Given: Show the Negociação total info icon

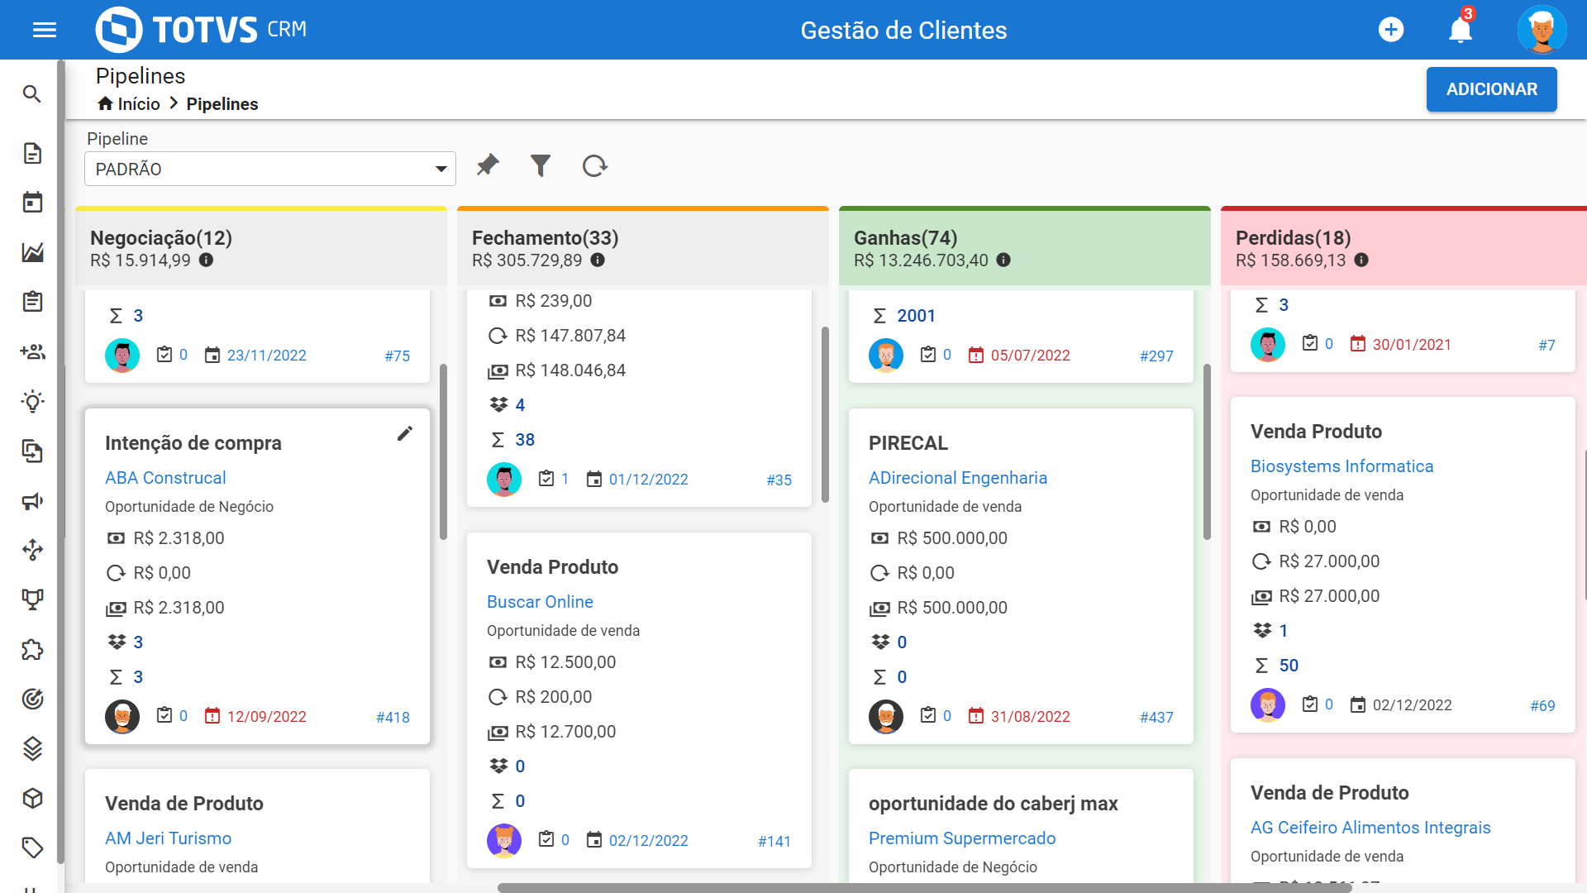Looking at the screenshot, I should [x=207, y=260].
